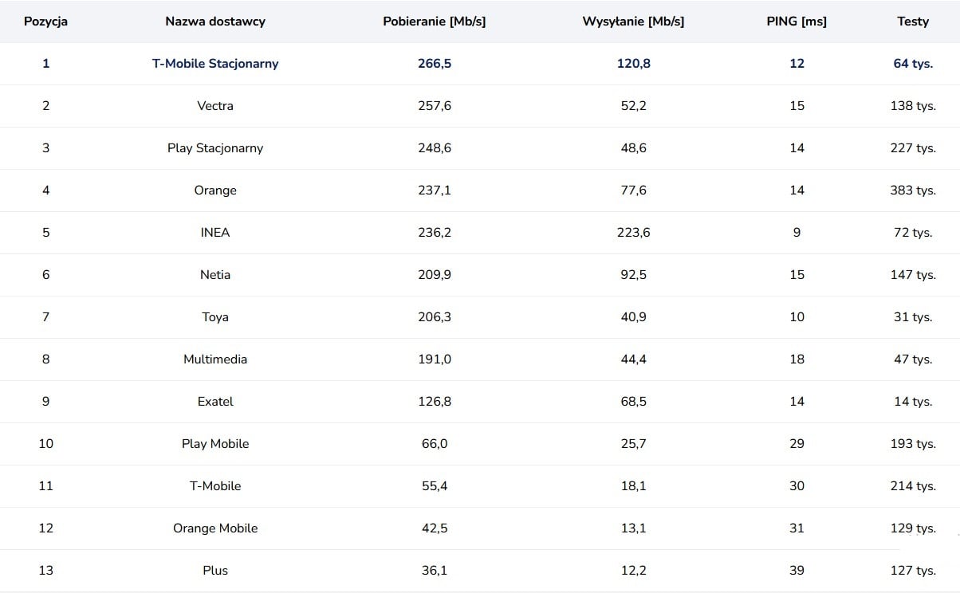The image size is (960, 593).
Task: Click the Orange Mobile provider name
Action: pyautogui.click(x=215, y=528)
